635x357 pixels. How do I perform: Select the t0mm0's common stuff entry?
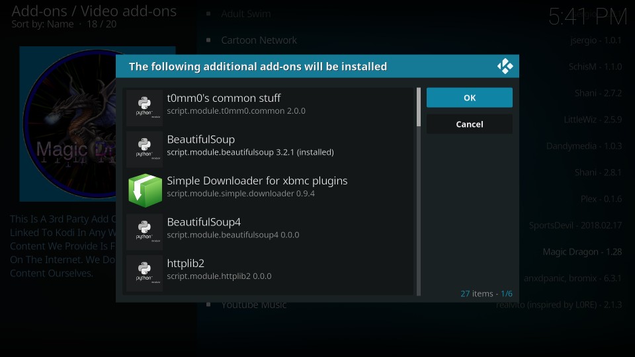[269, 108]
